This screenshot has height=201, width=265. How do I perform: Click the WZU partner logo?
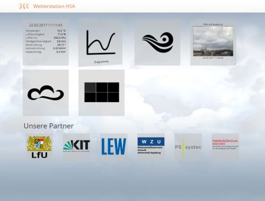tap(151, 147)
